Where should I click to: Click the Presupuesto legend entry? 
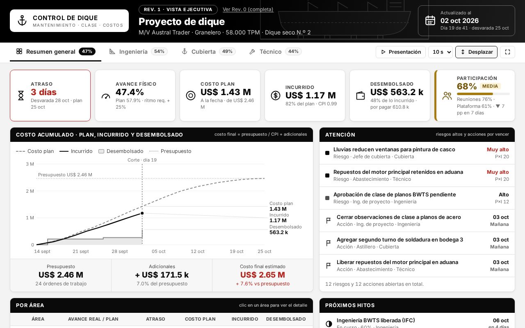(170, 151)
